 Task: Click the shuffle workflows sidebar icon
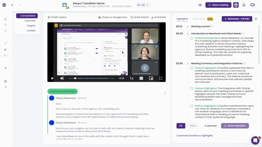point(5,43)
